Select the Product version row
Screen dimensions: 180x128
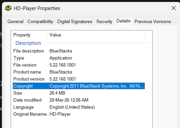coord(79,79)
